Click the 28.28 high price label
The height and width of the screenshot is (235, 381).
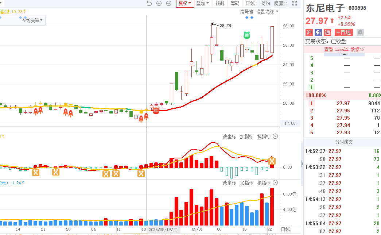click(225, 26)
